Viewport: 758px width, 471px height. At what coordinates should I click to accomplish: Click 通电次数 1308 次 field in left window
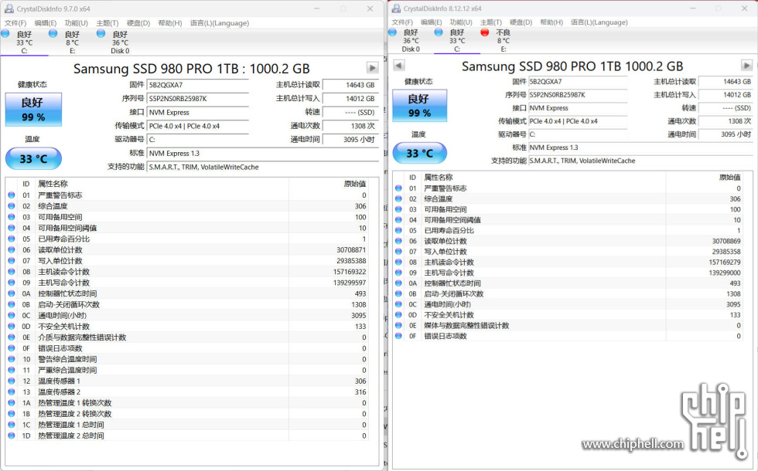click(x=350, y=126)
